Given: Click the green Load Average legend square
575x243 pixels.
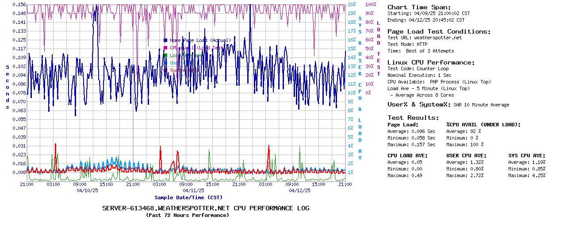Looking at the screenshot, I should coord(165,55).
